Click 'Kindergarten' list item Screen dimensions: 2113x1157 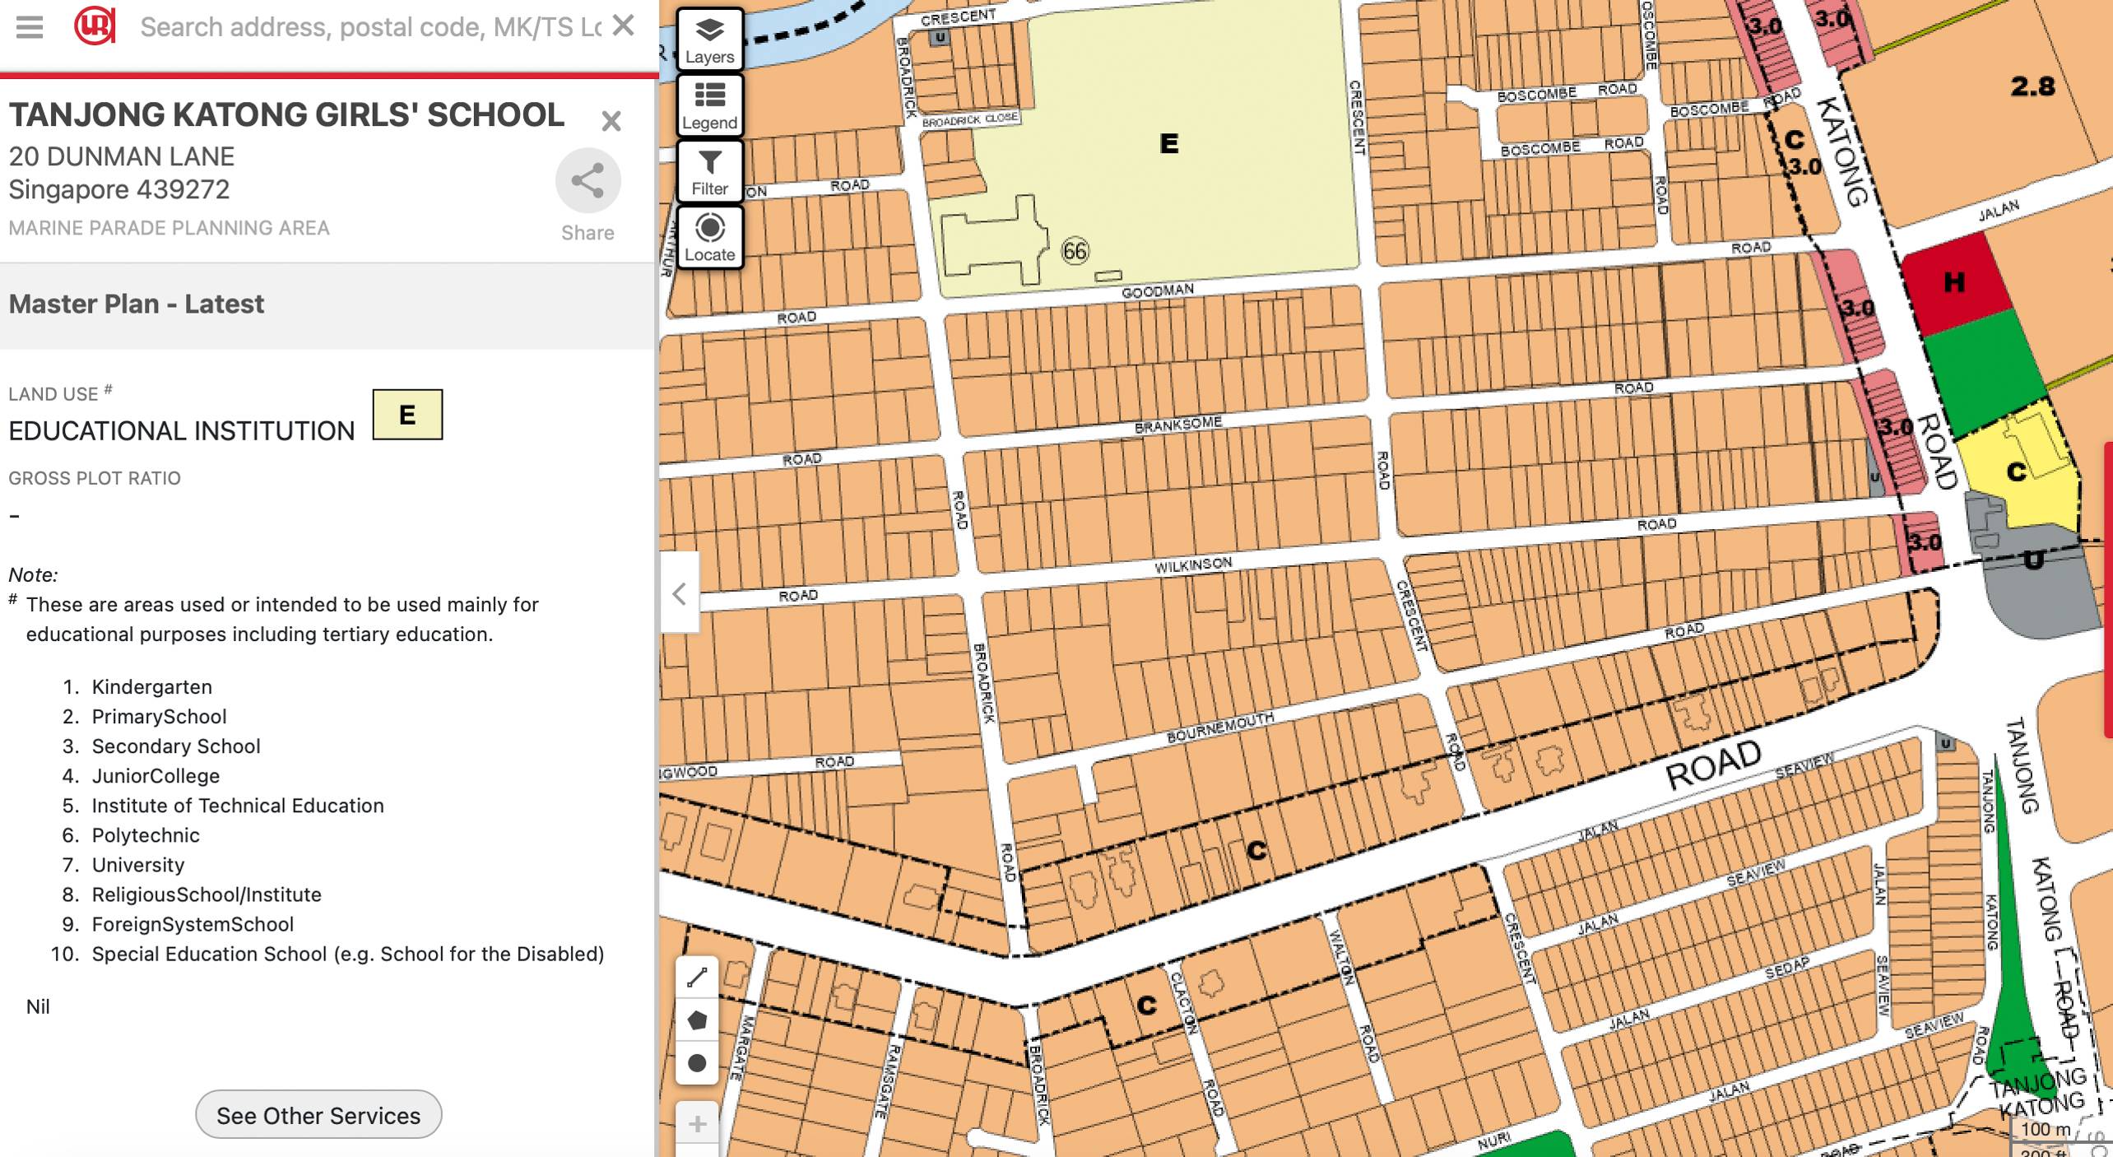[x=152, y=687]
